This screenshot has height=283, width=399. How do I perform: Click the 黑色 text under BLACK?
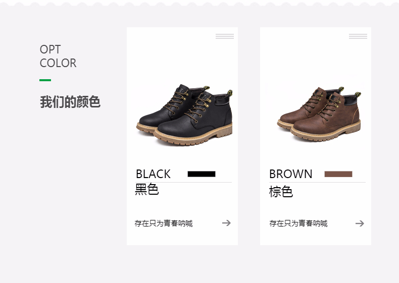pos(147,189)
